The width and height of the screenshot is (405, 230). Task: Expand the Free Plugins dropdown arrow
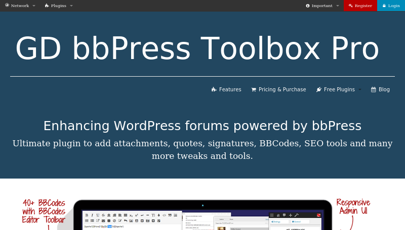tap(360, 90)
